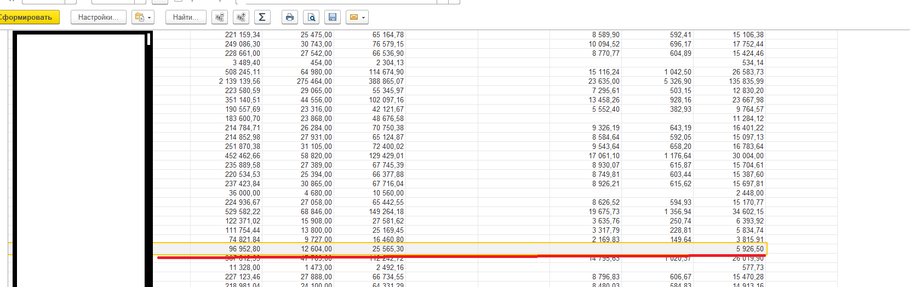Select the cell with value 2 139 139,56

pyautogui.click(x=239, y=81)
